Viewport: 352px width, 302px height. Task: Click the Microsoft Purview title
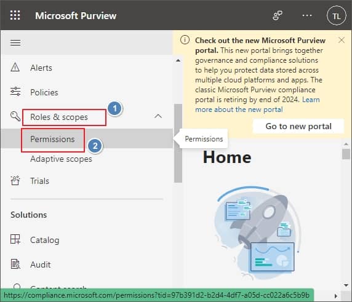pos(76,16)
